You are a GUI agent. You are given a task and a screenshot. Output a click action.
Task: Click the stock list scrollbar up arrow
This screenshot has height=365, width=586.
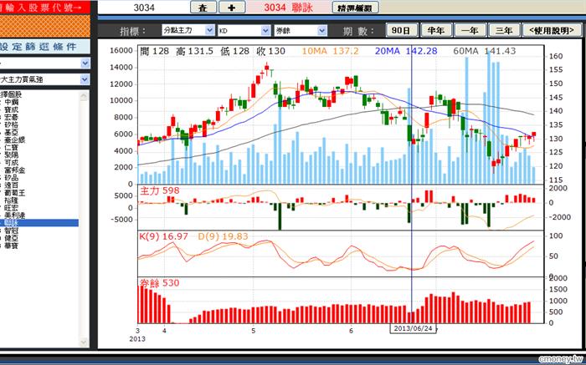coord(84,96)
